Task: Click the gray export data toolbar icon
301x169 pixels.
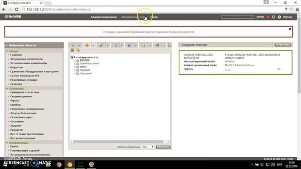Action: point(115,45)
